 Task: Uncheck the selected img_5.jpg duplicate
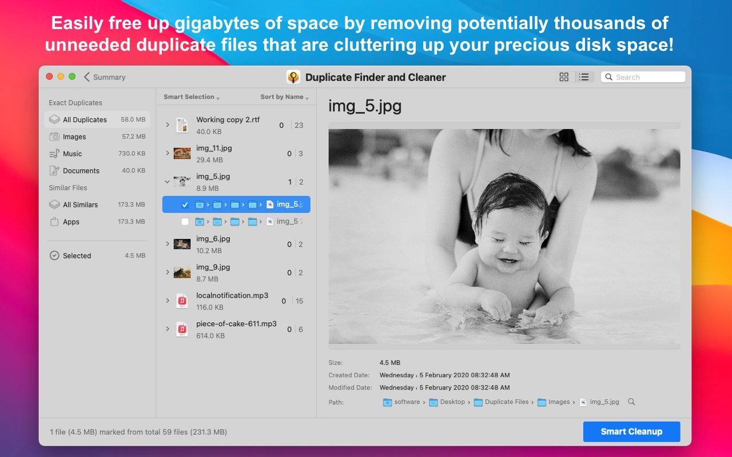185,205
